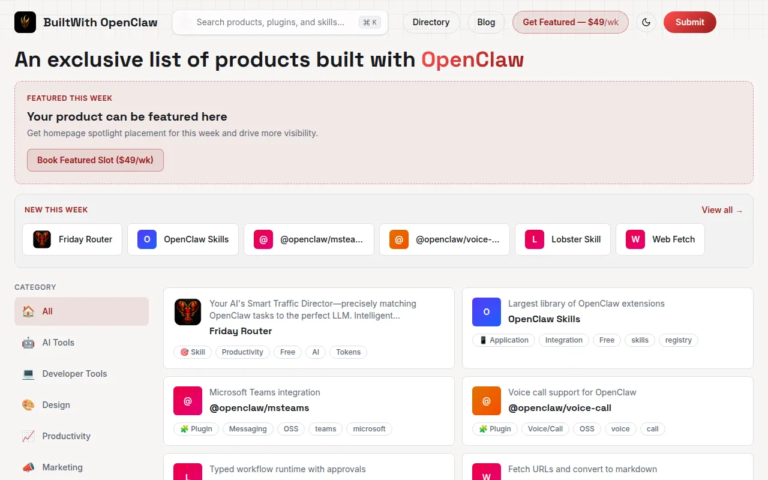Click the registry tag on OpenClaw Skills card

click(x=679, y=340)
